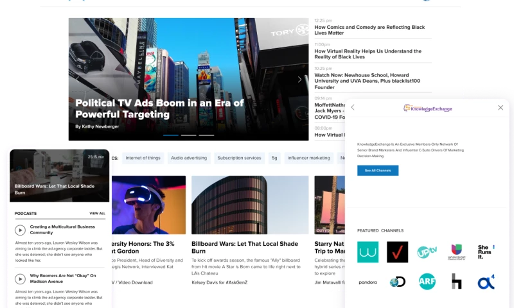514x308 pixels.
Task: Open How Virtual Reality Helps Us headline
Action: (x=368, y=54)
